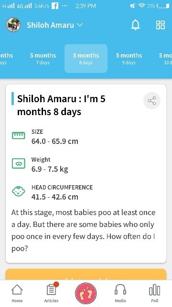Select the 5 months 9 days tab
This screenshot has width=172, height=307.
(x=129, y=59)
